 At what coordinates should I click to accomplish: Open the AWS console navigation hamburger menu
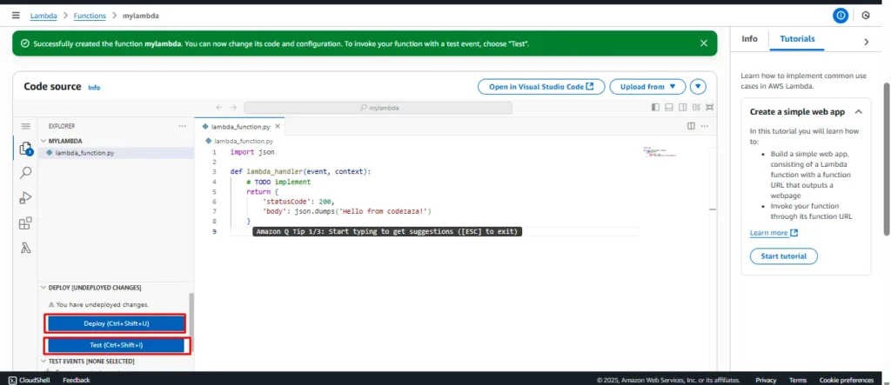(16, 16)
